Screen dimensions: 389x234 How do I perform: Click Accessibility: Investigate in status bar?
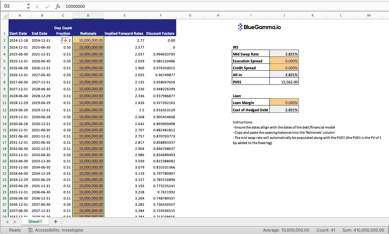(59, 230)
